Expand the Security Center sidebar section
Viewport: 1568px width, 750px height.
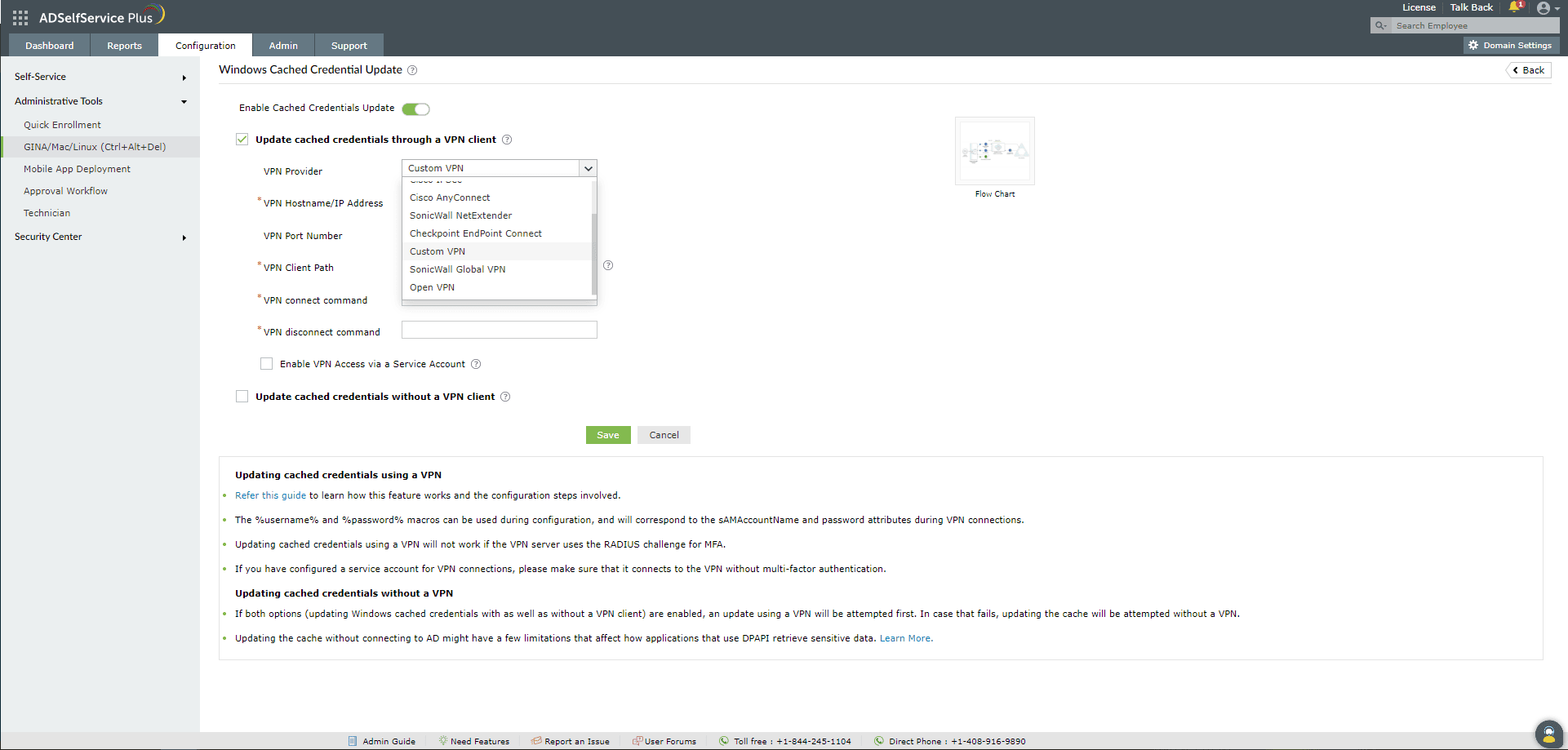click(100, 237)
